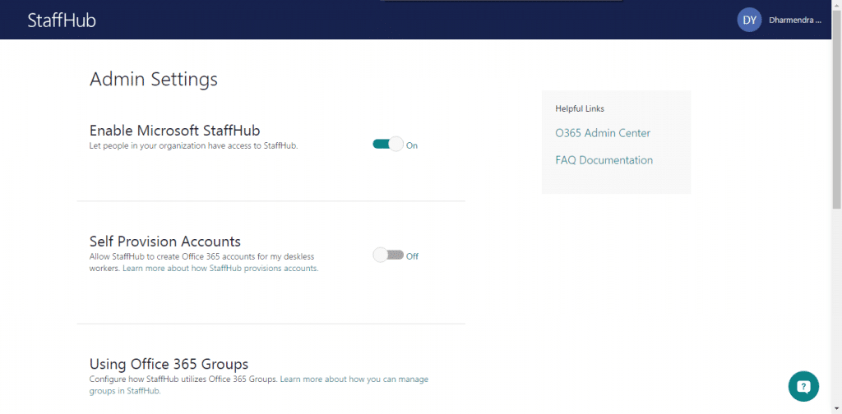The image size is (842, 414).
Task: Click the Admin Settings page heading
Action: [x=153, y=79]
